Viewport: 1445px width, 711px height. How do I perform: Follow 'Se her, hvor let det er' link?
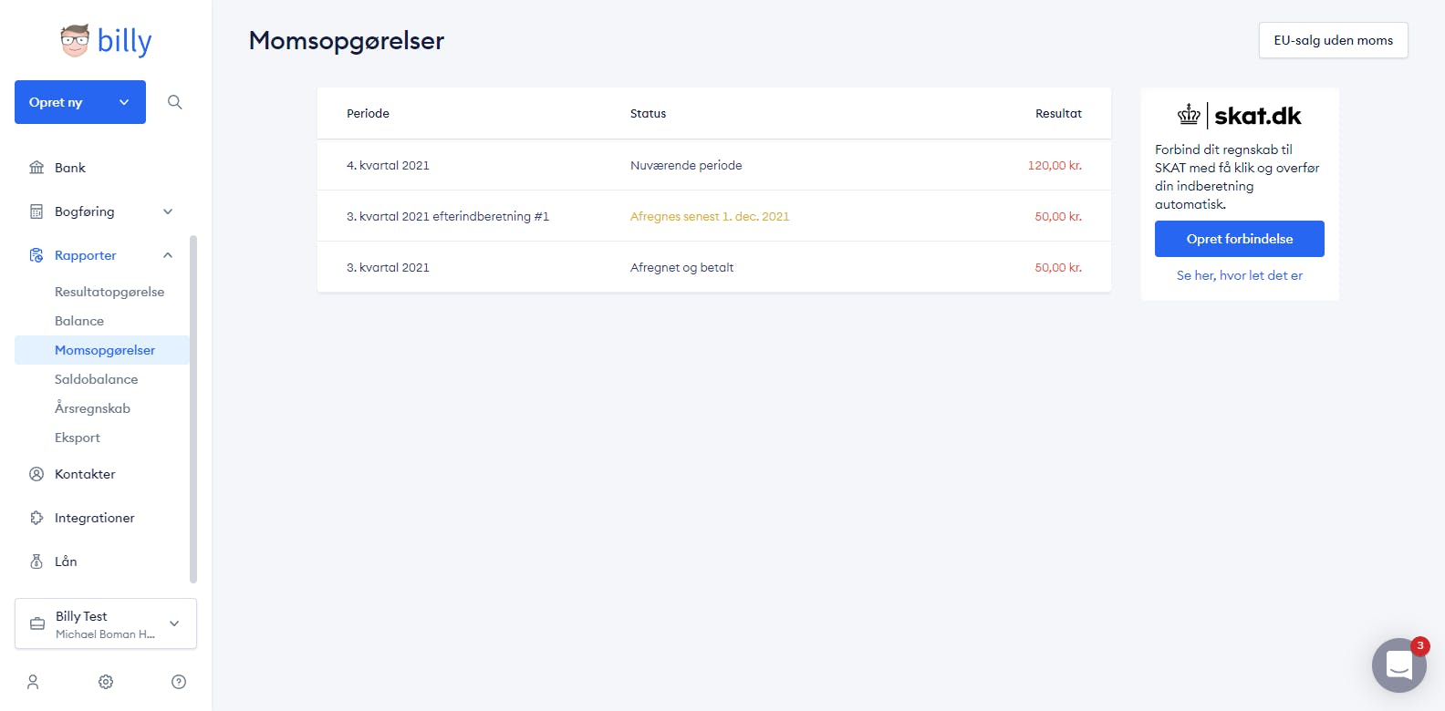pyautogui.click(x=1240, y=275)
